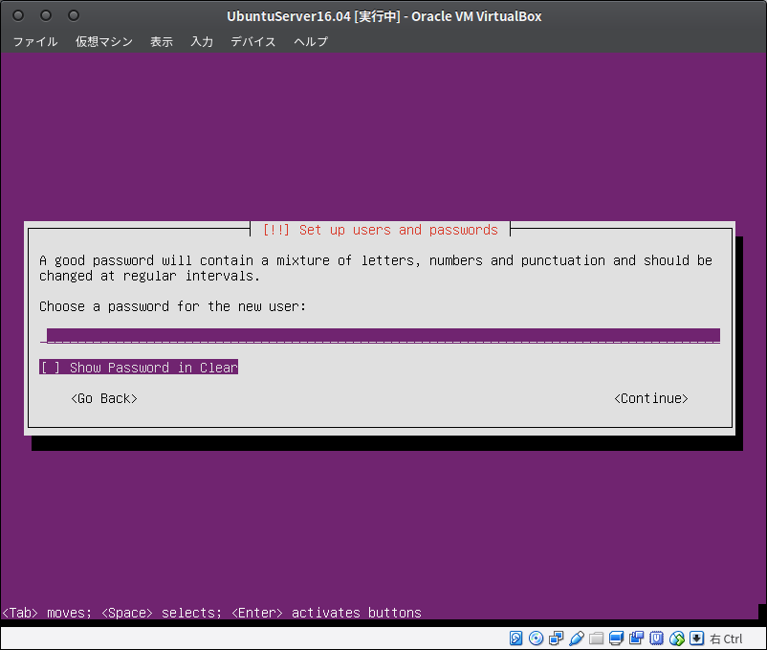
Task: Open the デバイス menu
Action: pyautogui.click(x=253, y=41)
